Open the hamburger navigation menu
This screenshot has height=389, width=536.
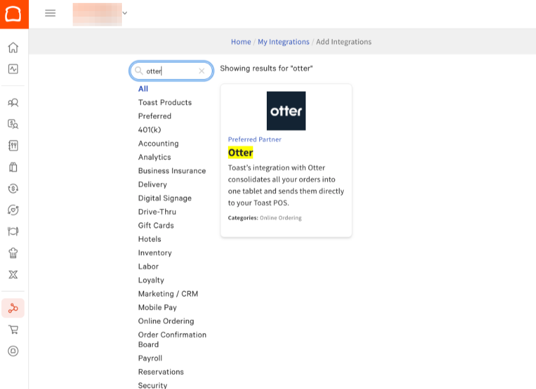pos(50,13)
